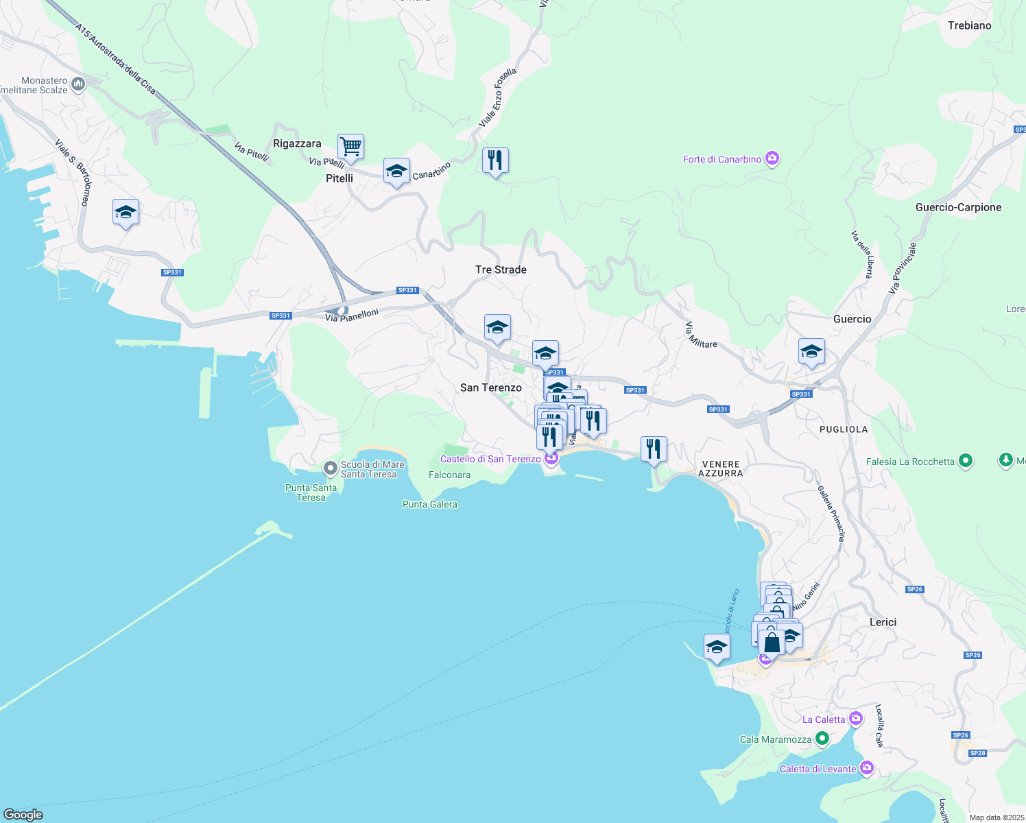
Task: Click the Via Provinciale road label
Action: [903, 268]
